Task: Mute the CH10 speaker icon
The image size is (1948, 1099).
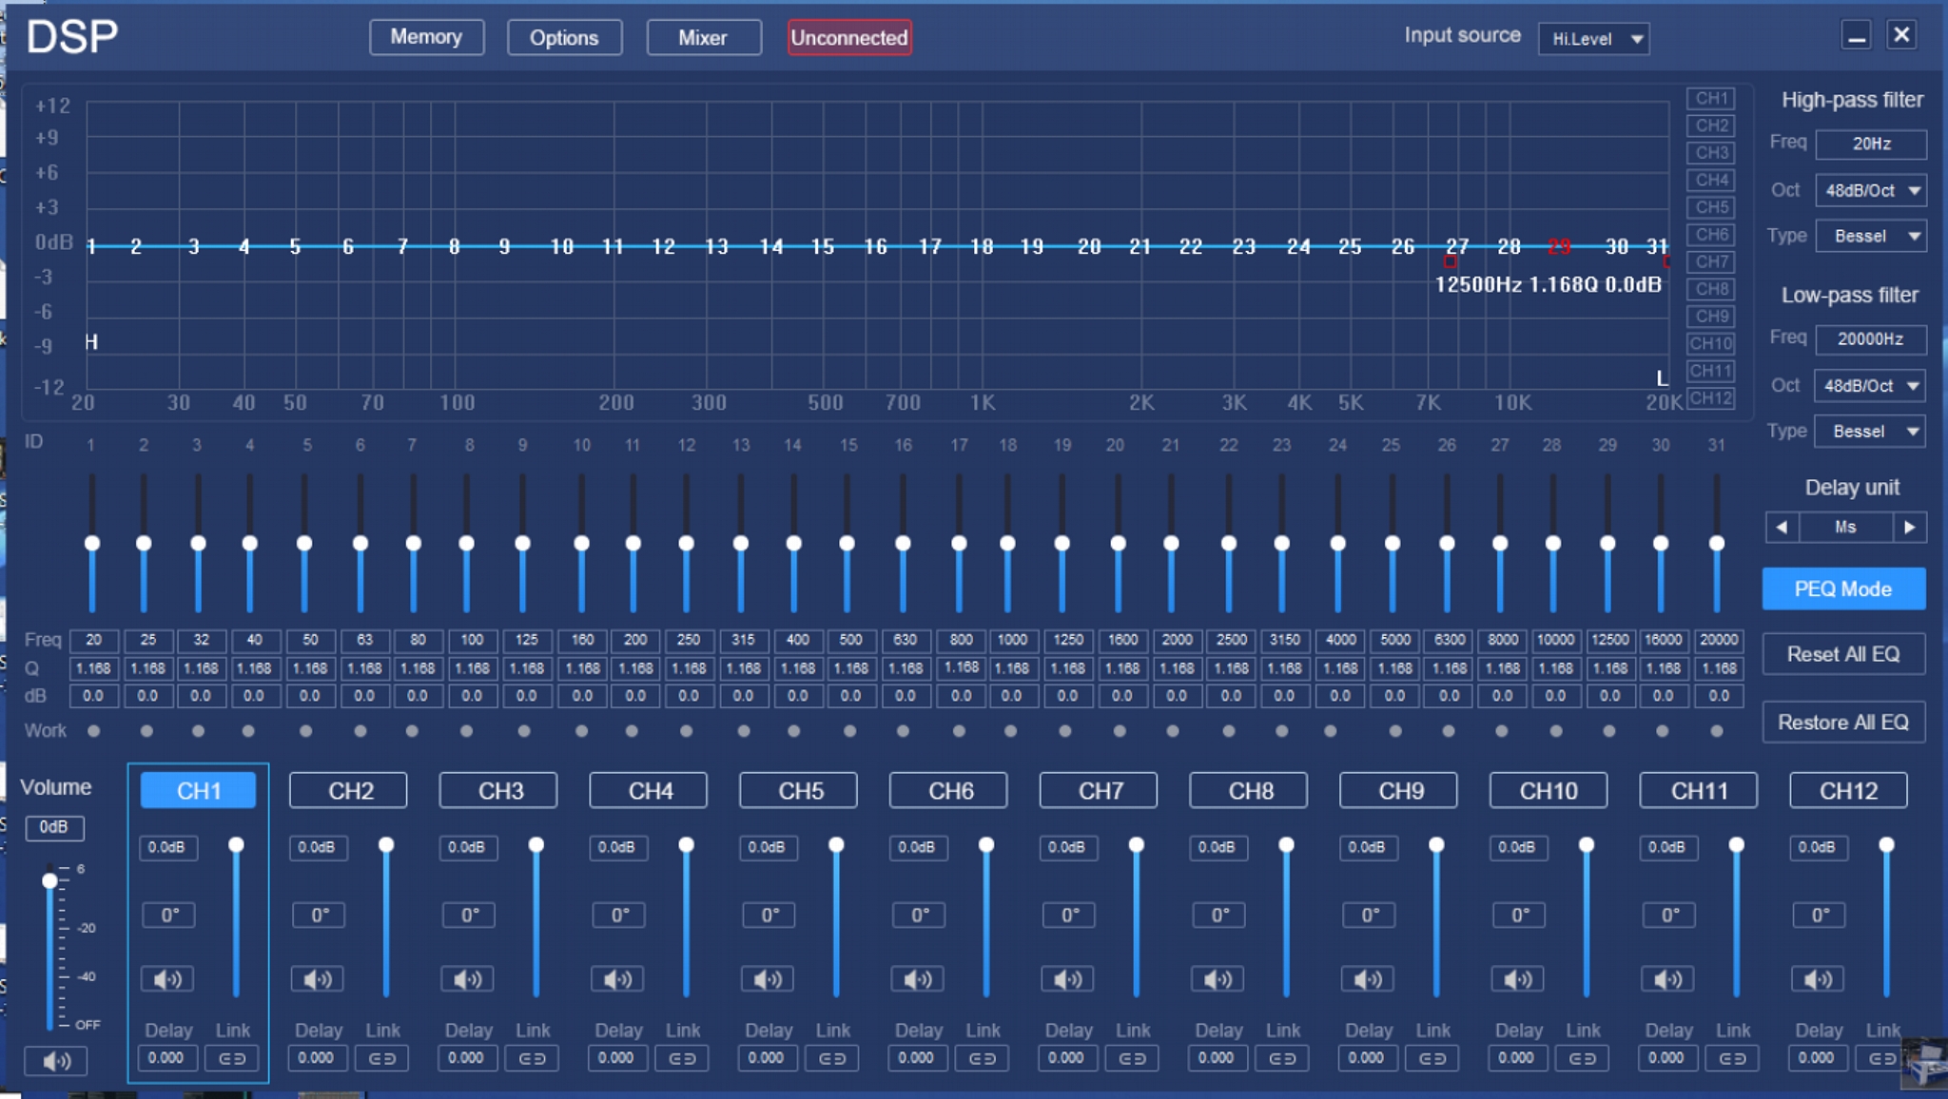Action: click(x=1518, y=979)
